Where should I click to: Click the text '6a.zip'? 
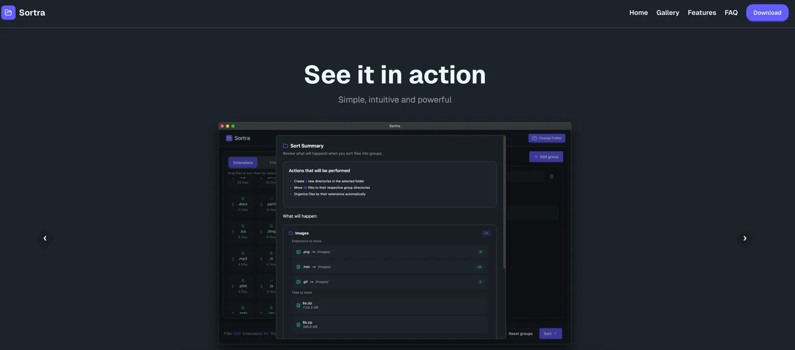(307, 303)
